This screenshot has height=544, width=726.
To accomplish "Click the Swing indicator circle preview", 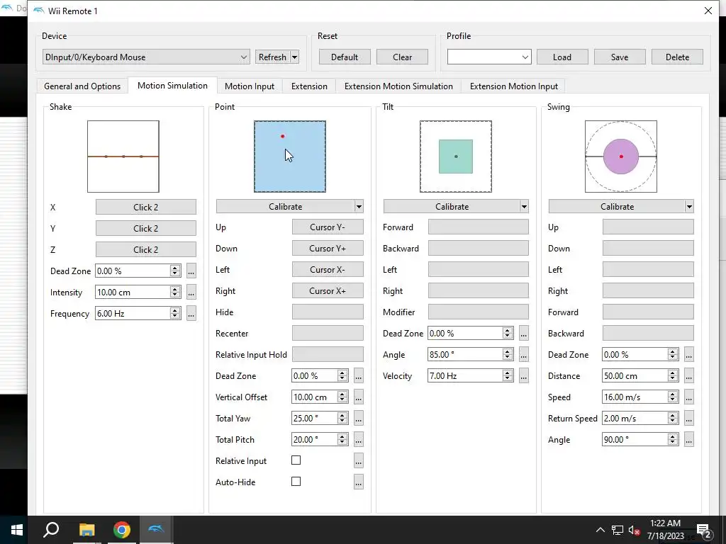I will tap(621, 157).
